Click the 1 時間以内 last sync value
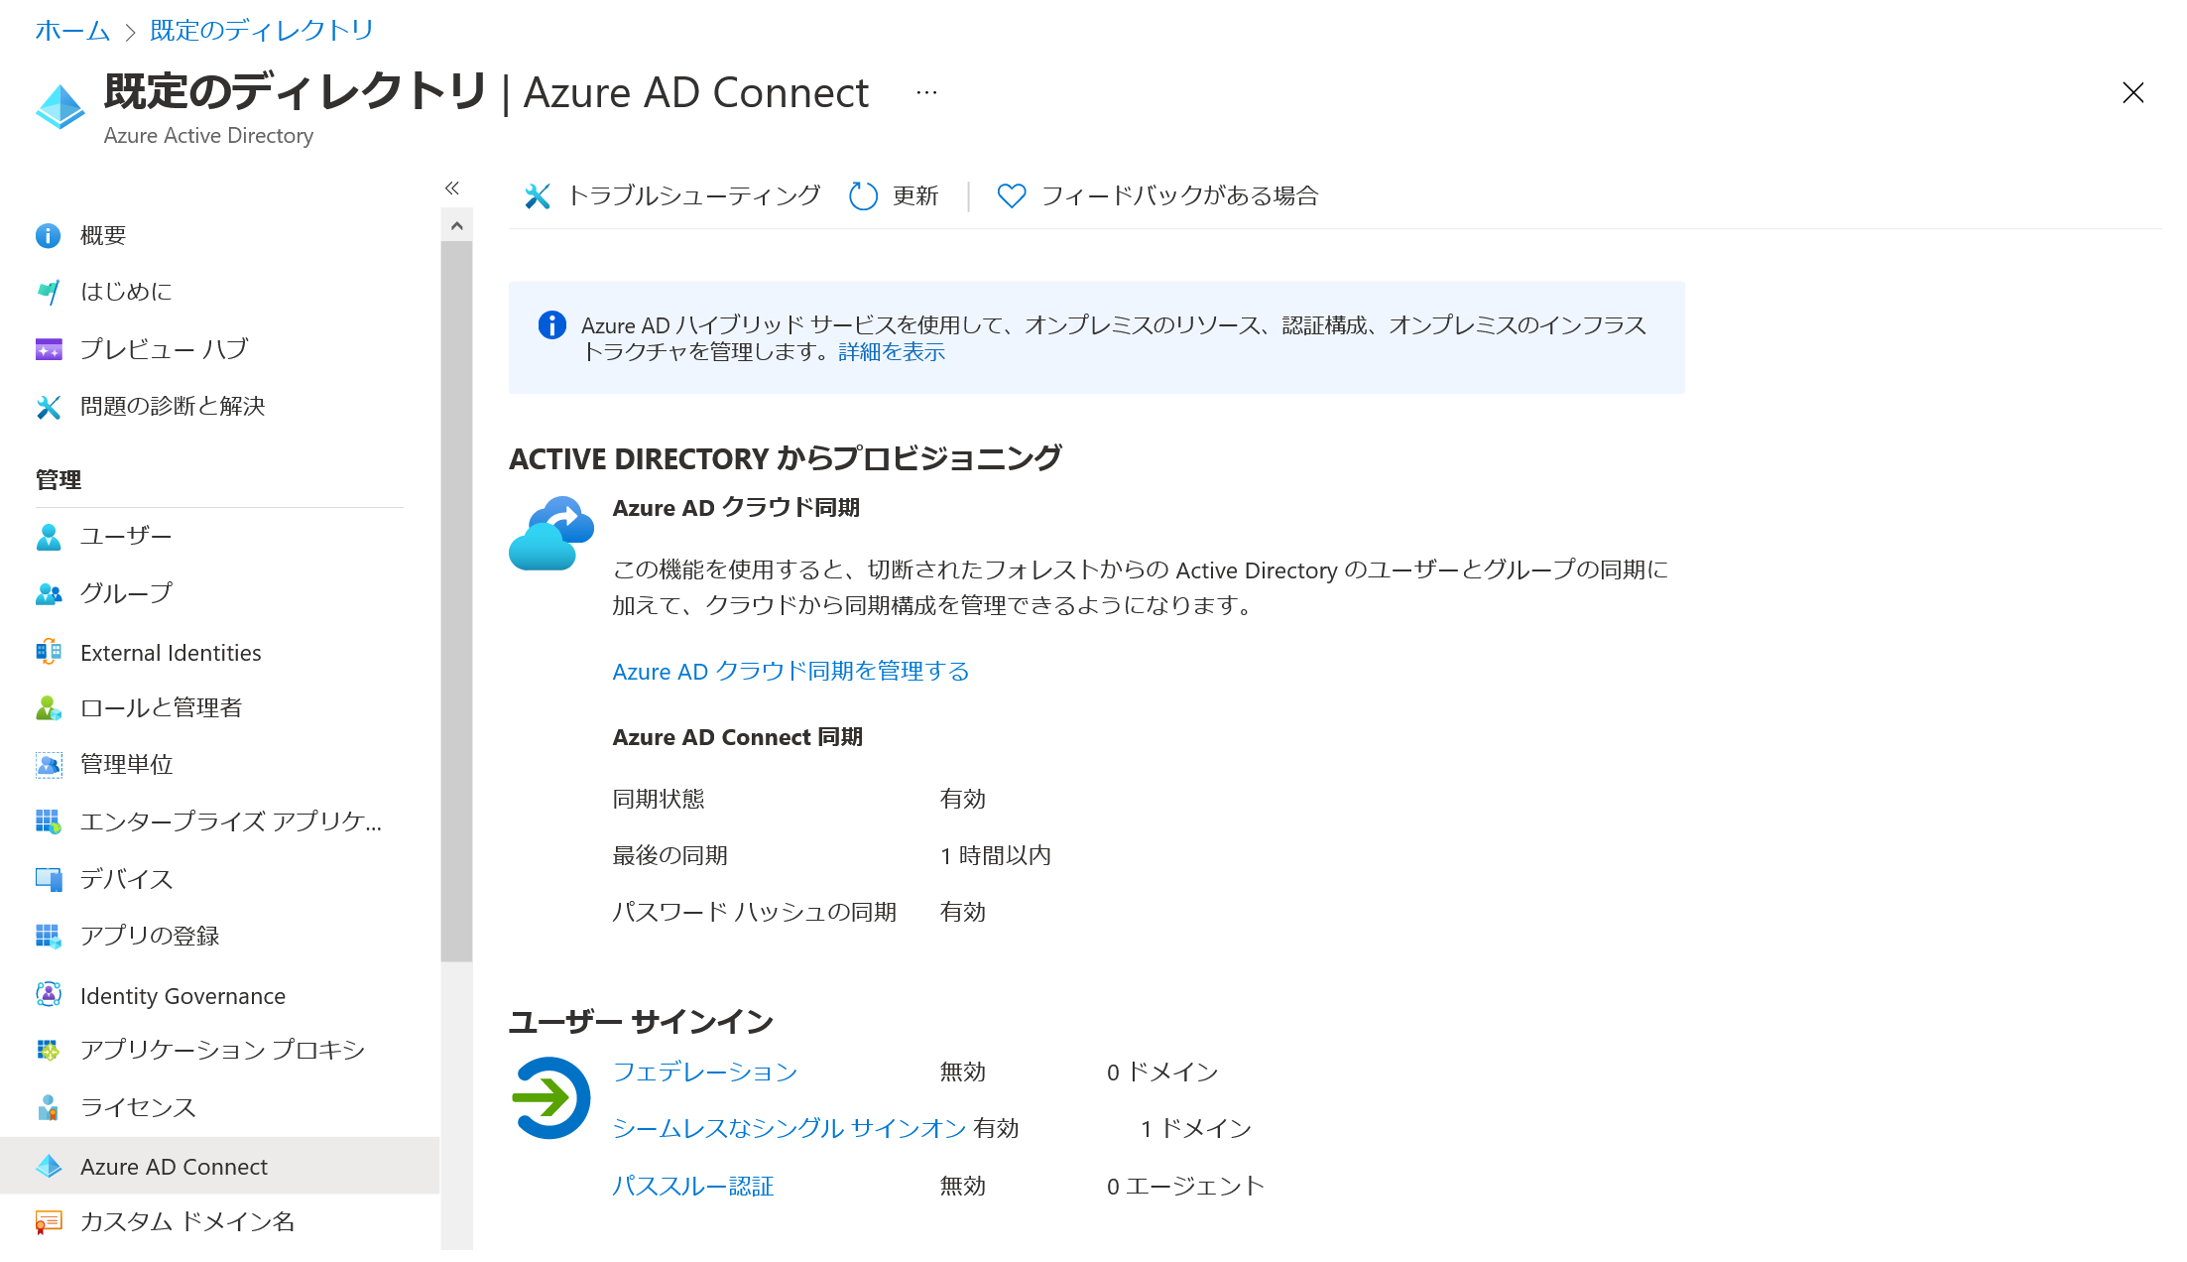Image resolution: width=2187 pixels, height=1262 pixels. click(x=995, y=855)
